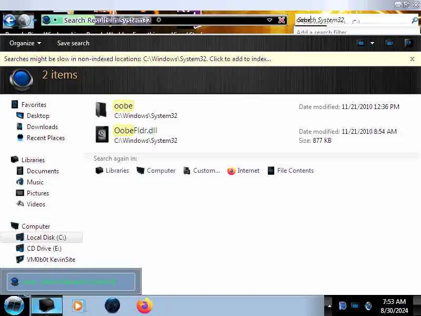
Task: Go back with the blue Back arrow
Action: click(x=10, y=20)
